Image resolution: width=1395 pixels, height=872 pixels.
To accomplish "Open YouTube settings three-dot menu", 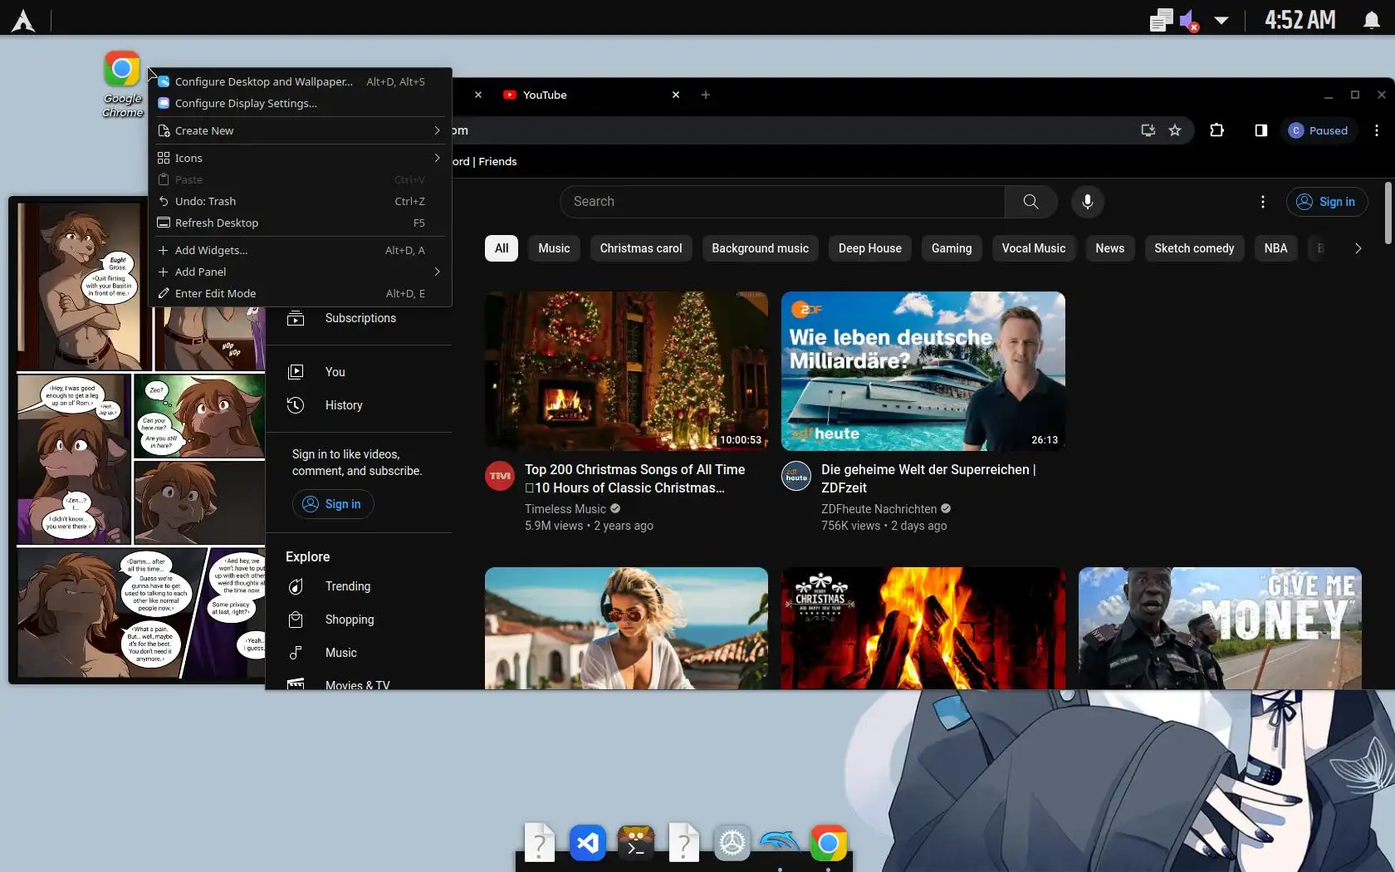I will click(1263, 202).
